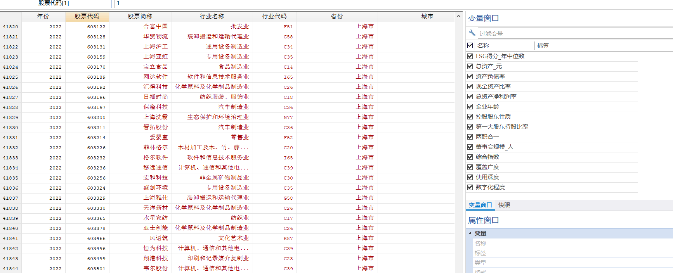Select the 行业代码 column header
Viewport: 673px width, 273px height.
274,16
